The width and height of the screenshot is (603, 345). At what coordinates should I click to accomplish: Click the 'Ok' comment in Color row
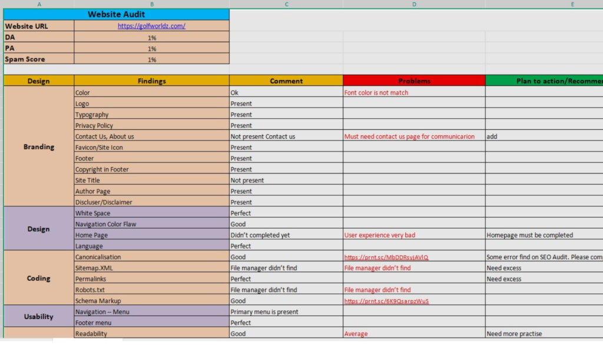(286, 92)
